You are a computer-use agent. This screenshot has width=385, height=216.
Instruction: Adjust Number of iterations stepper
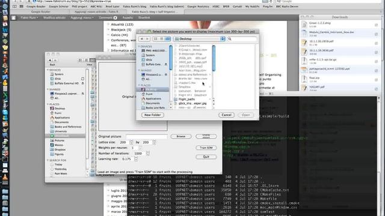[x=148, y=154]
